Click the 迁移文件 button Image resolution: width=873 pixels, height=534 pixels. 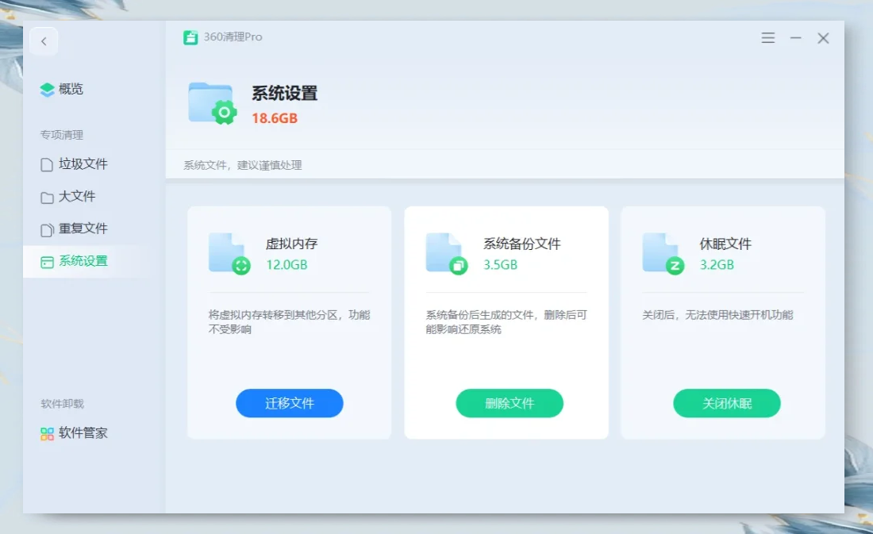click(x=290, y=403)
